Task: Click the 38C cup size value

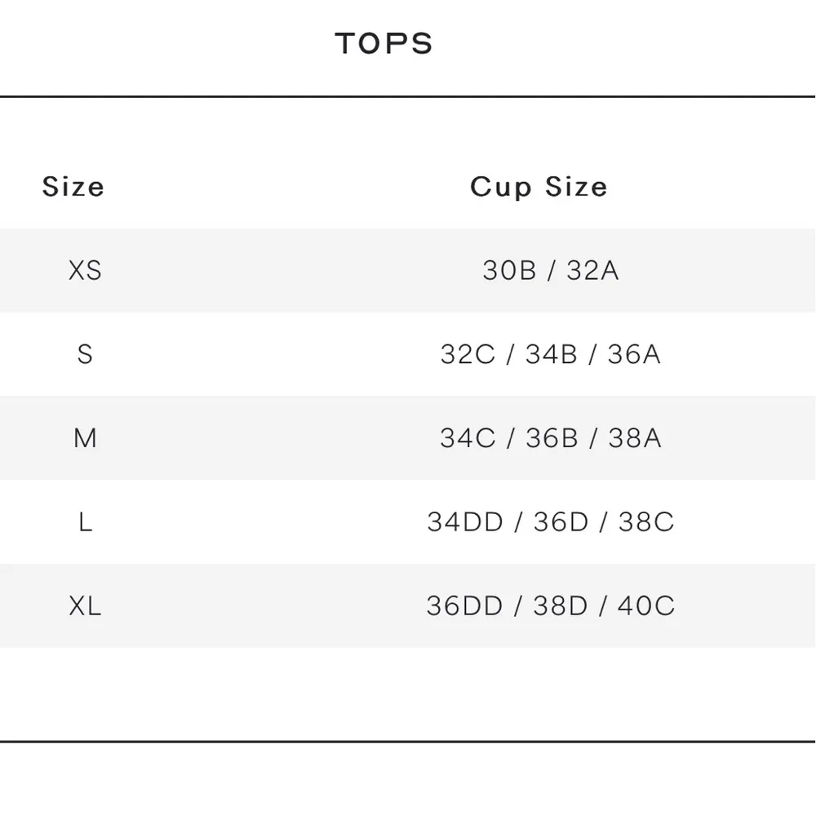Action: coord(646,522)
